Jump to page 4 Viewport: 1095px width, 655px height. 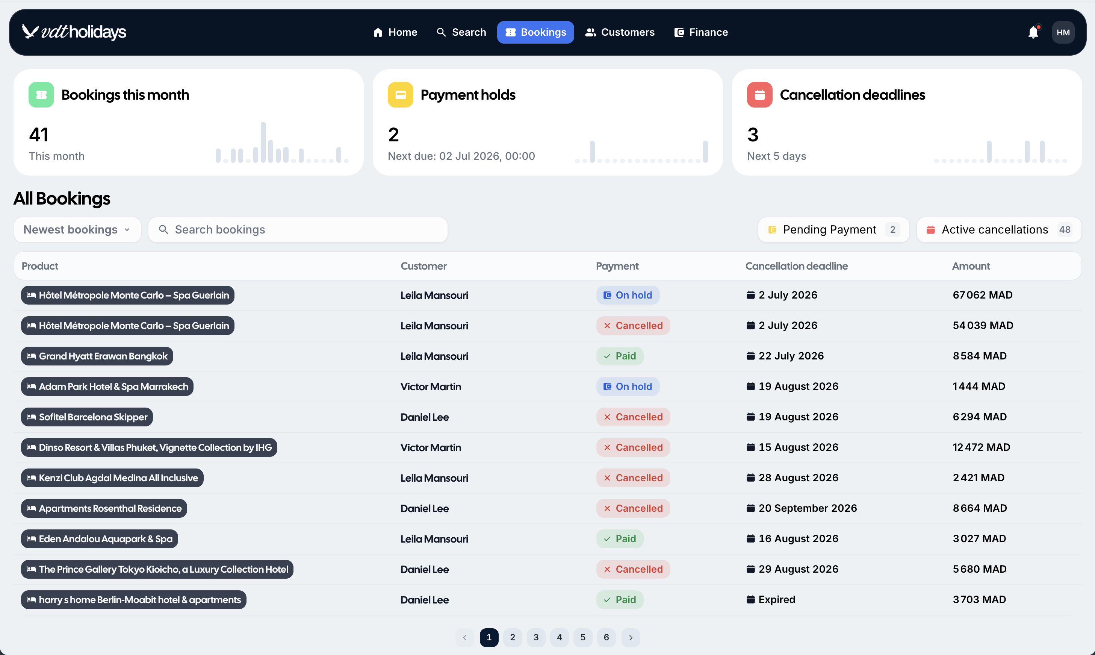559,637
